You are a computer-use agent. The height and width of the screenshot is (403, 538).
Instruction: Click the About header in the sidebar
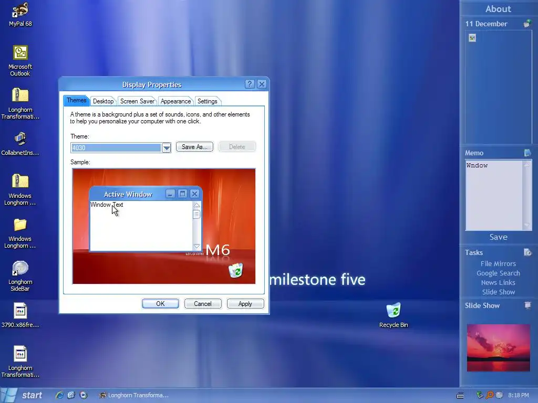pyautogui.click(x=498, y=9)
